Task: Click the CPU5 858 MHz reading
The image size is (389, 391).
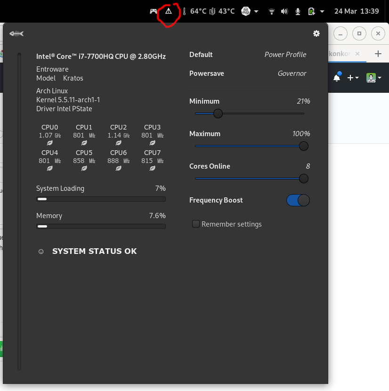Action: coord(84,161)
